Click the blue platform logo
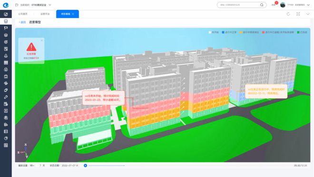The height and width of the screenshot is (177, 314). [x=6, y=5]
